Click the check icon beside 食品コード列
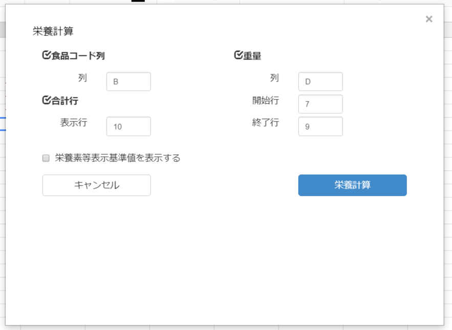 coord(47,55)
